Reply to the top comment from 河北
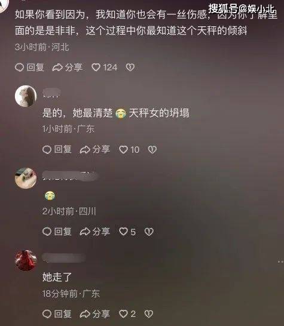Image resolution: width=284 pixels, height=326 pixels. tap(29, 67)
